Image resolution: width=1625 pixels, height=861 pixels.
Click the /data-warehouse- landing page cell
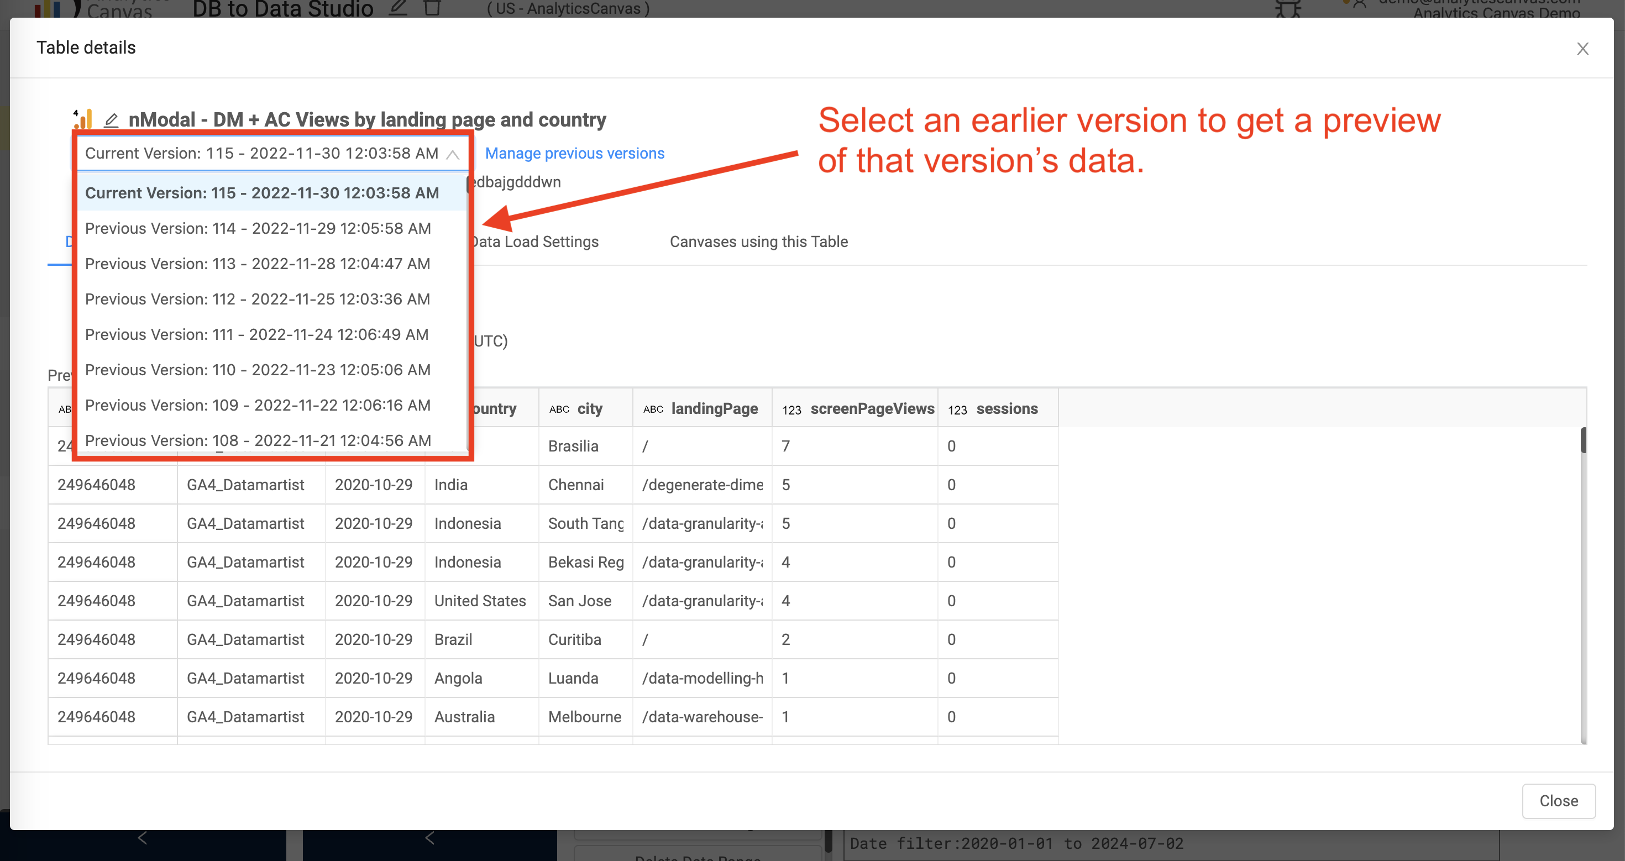tap(702, 717)
